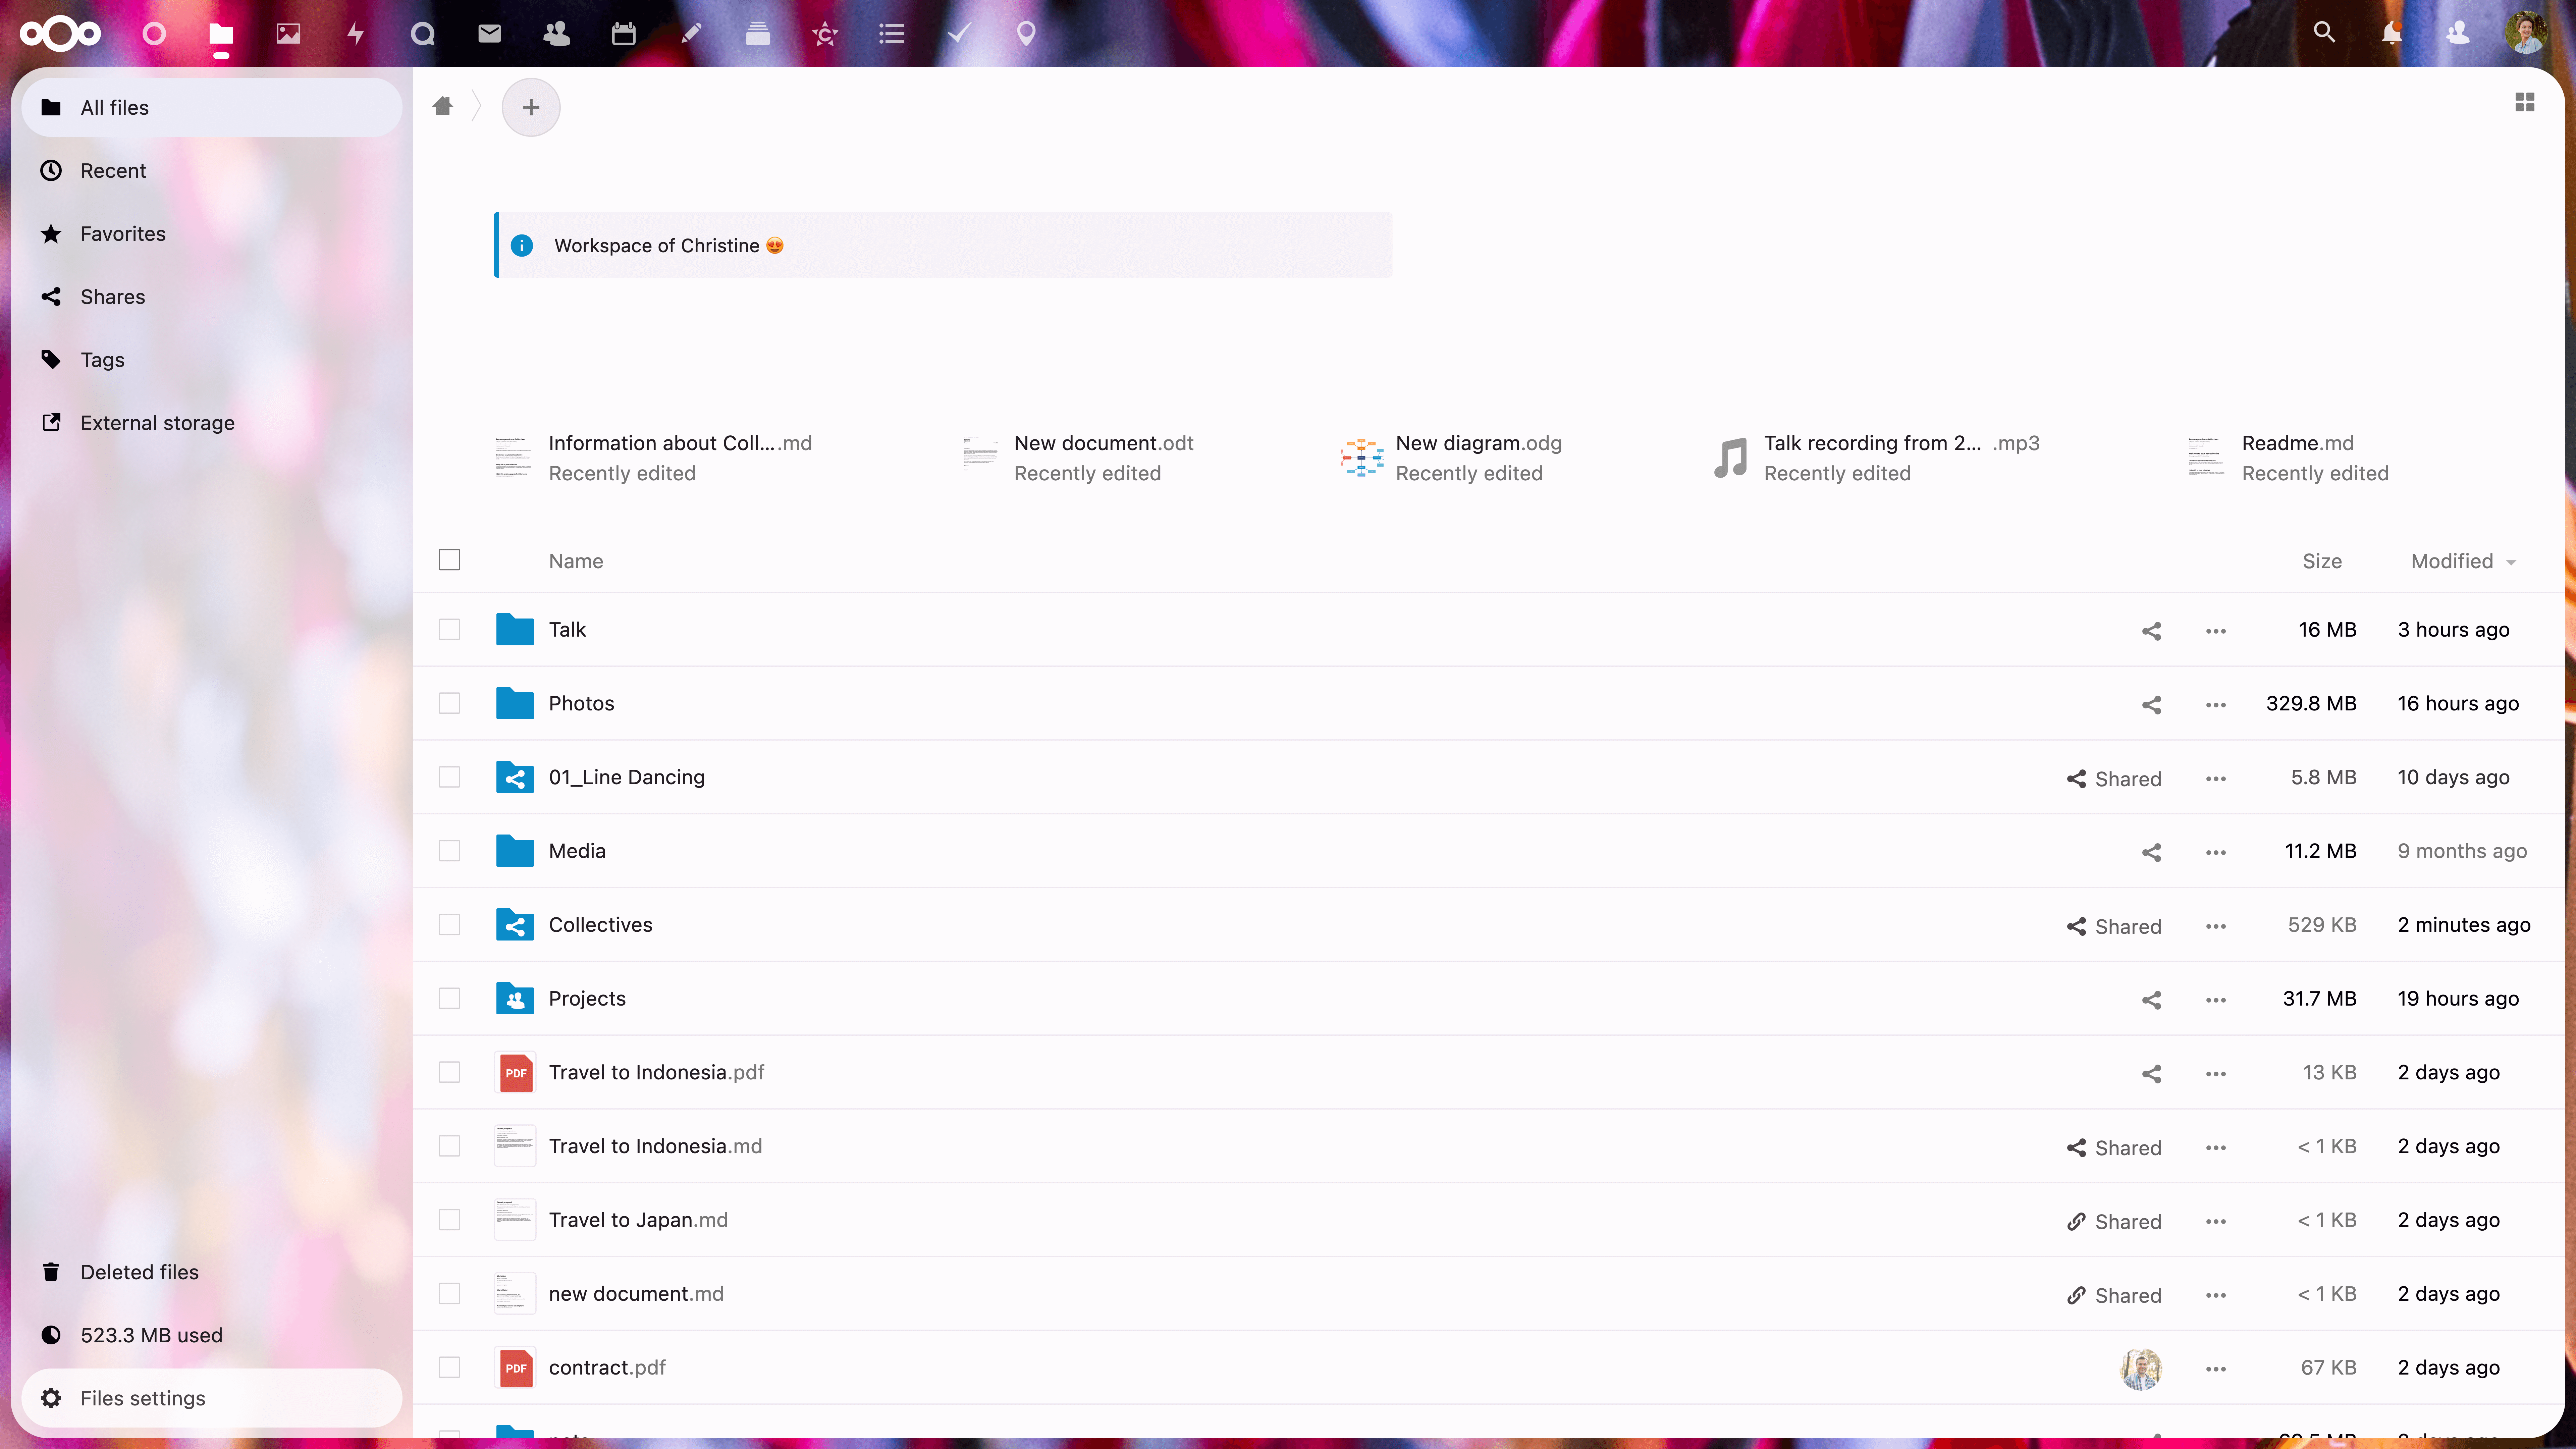Screen dimensions: 2576x1449
Task: Open the contacts menu beside the avatar
Action: tap(2458, 33)
